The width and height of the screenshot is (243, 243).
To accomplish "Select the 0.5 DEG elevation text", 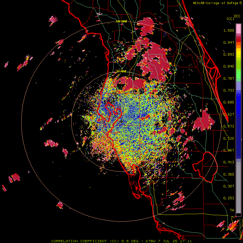I will pos(131,241).
